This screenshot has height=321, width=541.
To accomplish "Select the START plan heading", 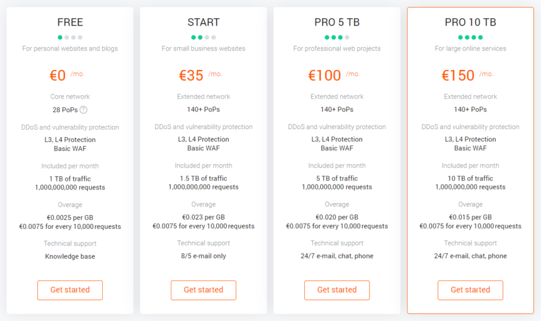I will (203, 22).
